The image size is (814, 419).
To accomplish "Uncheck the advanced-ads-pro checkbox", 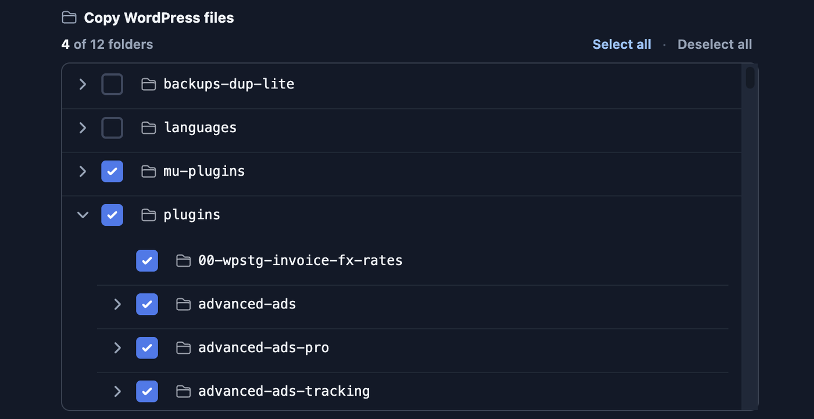I will coord(147,348).
